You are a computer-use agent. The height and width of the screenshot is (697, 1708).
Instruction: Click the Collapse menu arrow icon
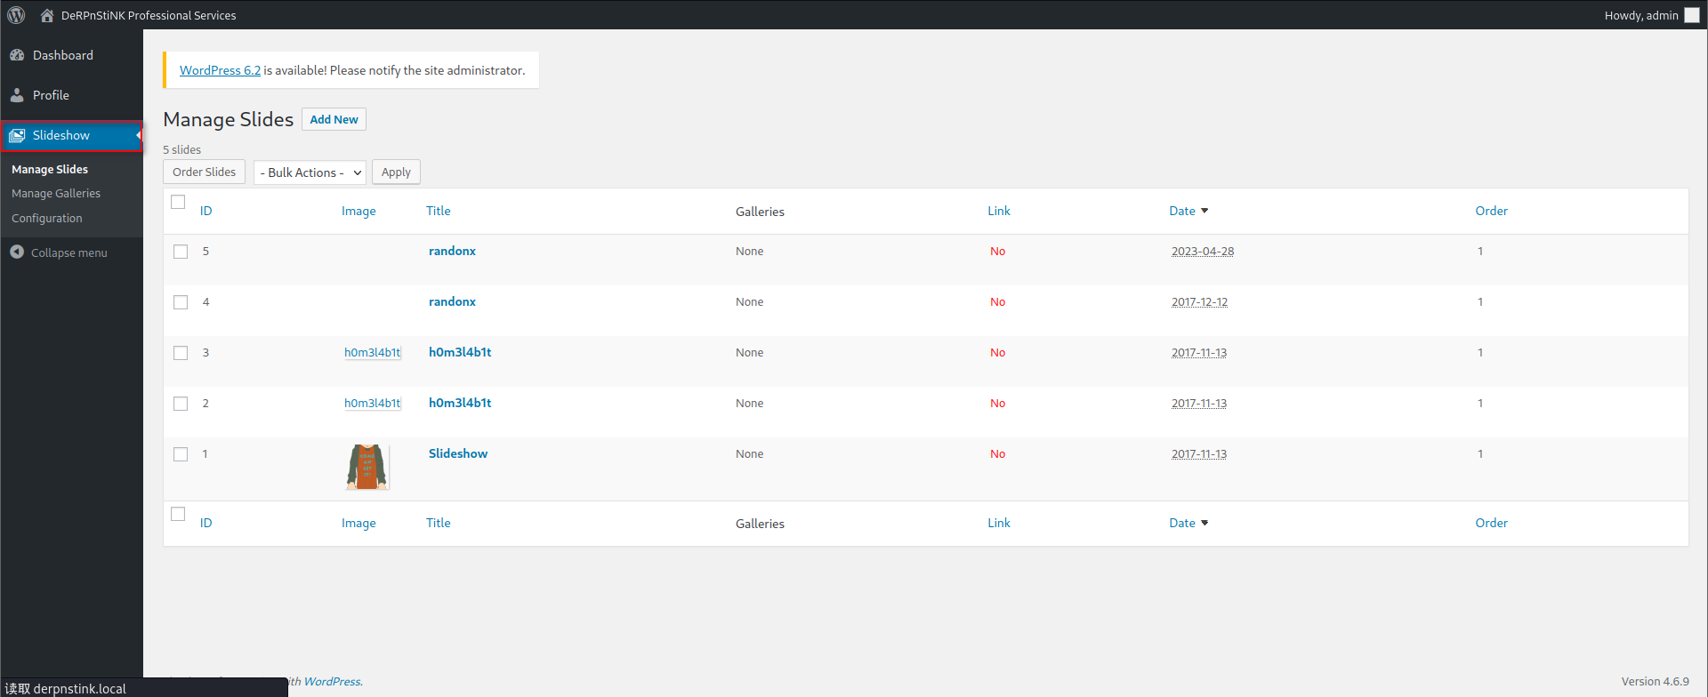pos(17,252)
